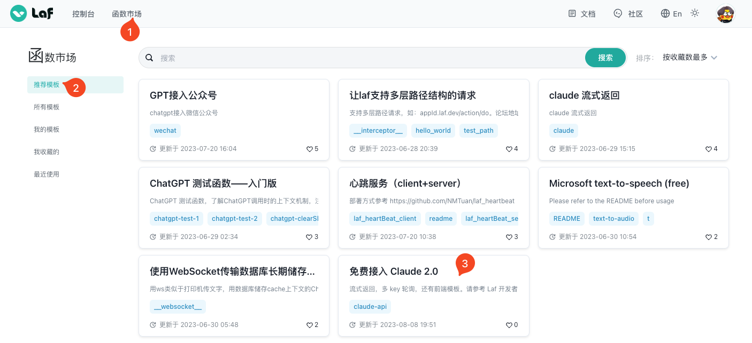The height and width of the screenshot is (343, 752).
Task: Click the chatgpt-test-1 tag
Action: [x=177, y=219]
